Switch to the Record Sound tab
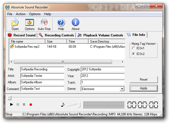This screenshot has height=124, width=170. (x=22, y=35)
